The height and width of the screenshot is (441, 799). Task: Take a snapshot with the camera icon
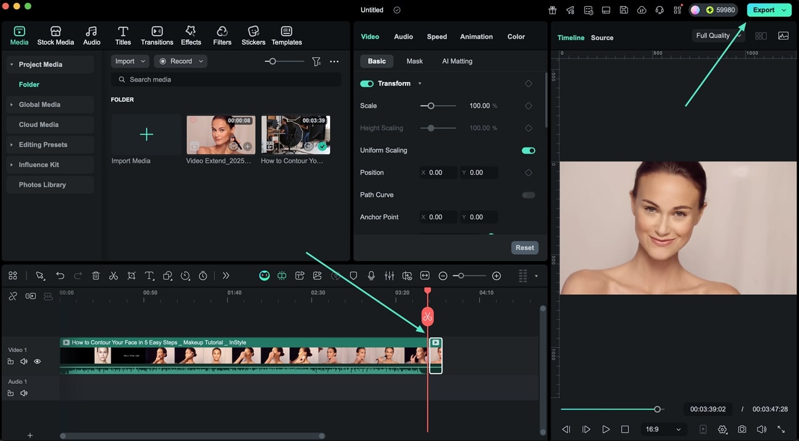pyautogui.click(x=742, y=429)
